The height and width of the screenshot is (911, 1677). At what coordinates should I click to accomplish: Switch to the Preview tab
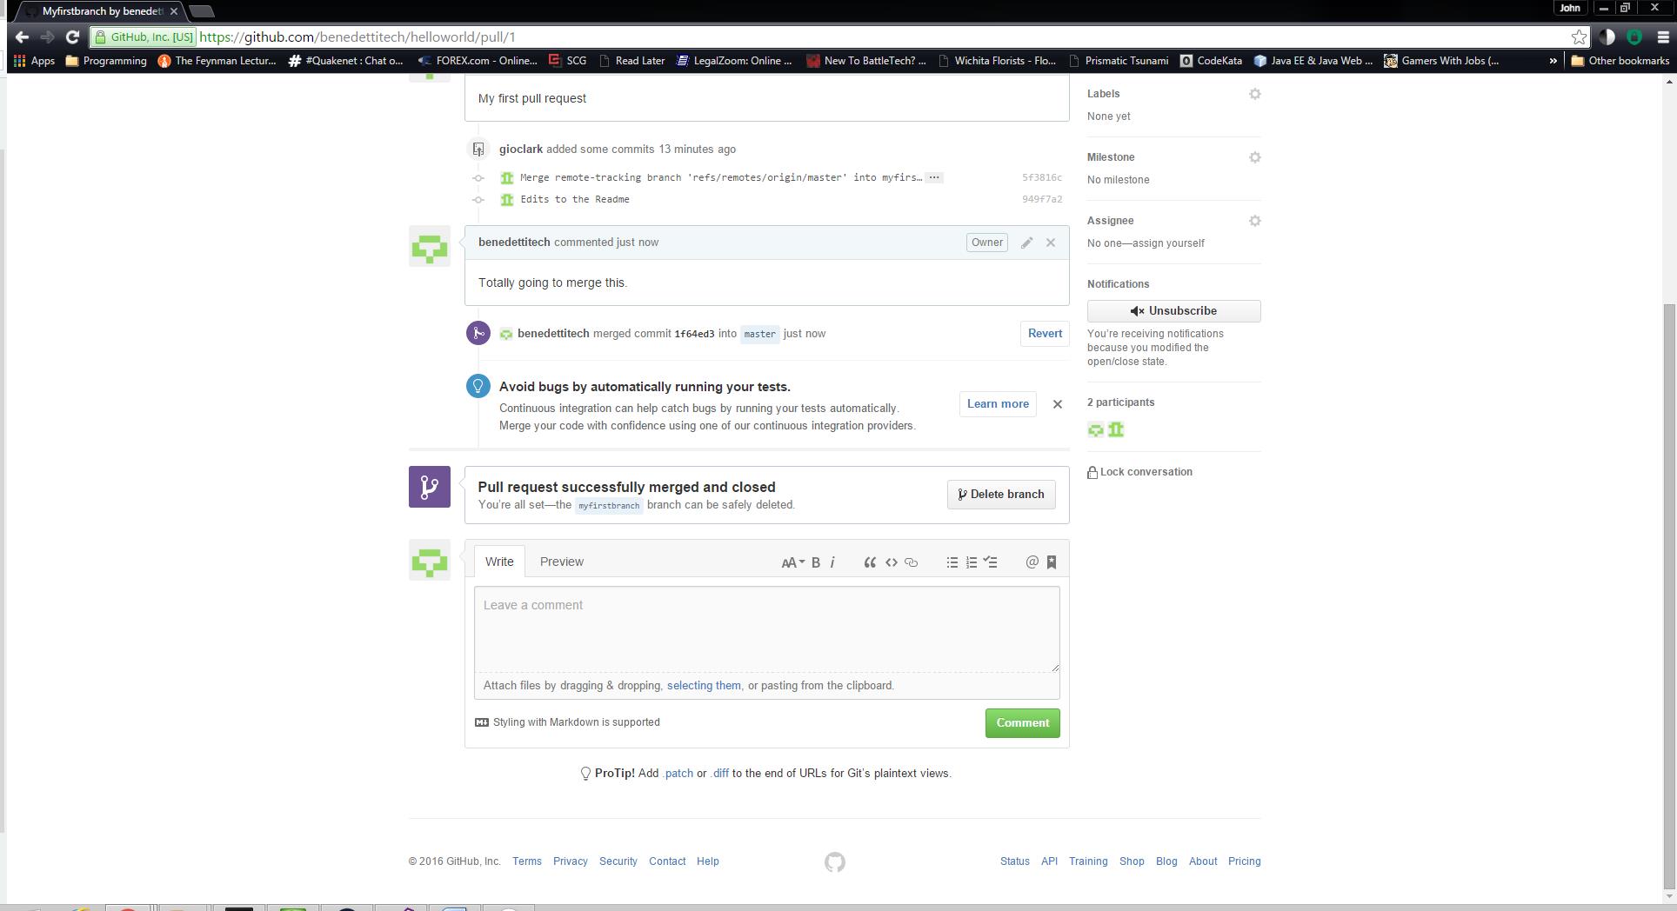[x=562, y=562]
